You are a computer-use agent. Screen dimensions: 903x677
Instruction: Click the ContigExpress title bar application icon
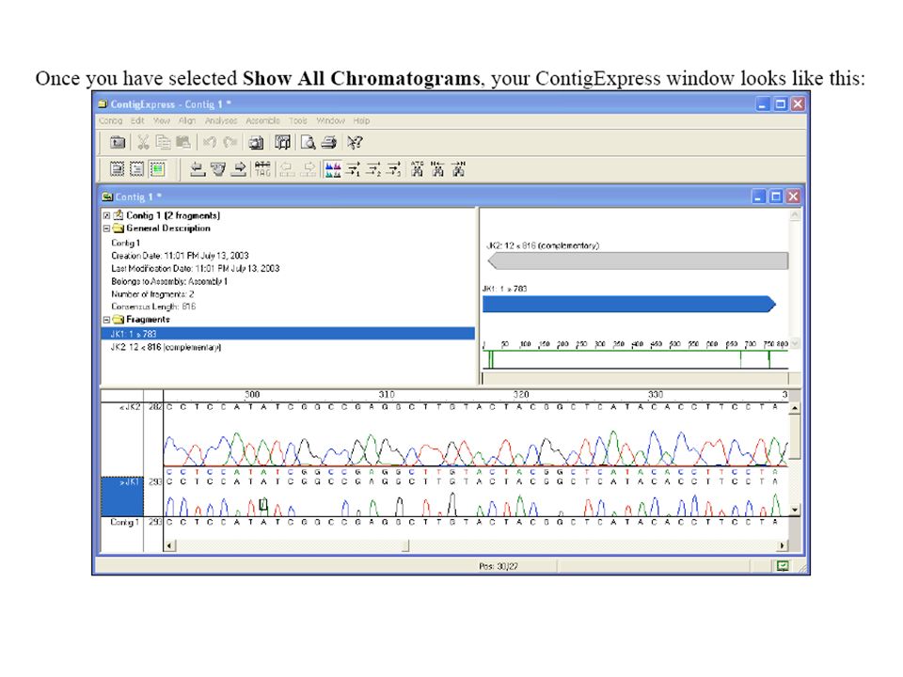pyautogui.click(x=103, y=104)
